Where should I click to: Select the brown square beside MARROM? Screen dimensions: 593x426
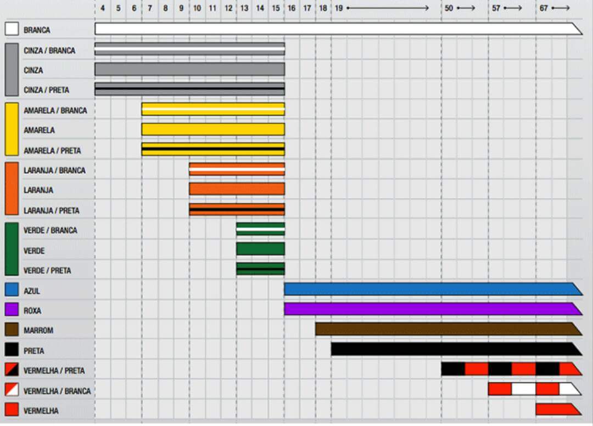[x=12, y=330]
